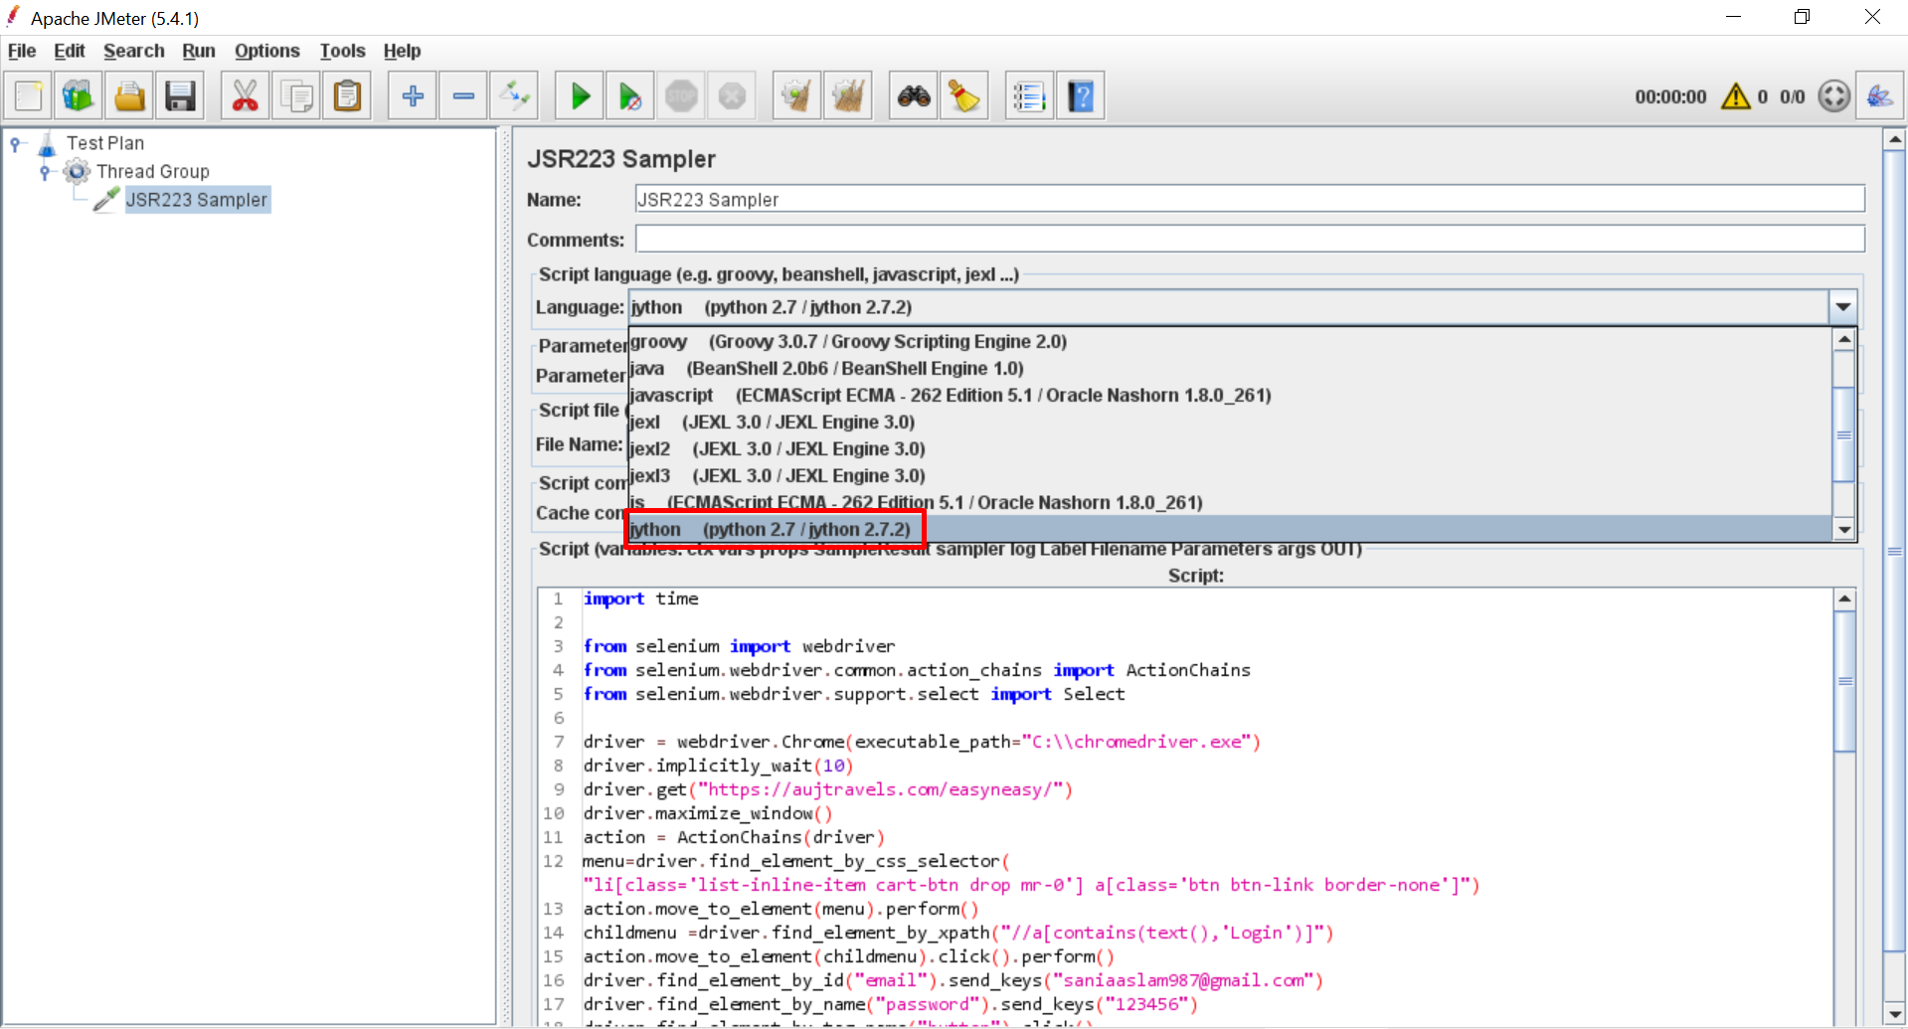Viewport: 1908px width, 1029px height.
Task: Choose jexl3 language option
Action: (1230, 476)
